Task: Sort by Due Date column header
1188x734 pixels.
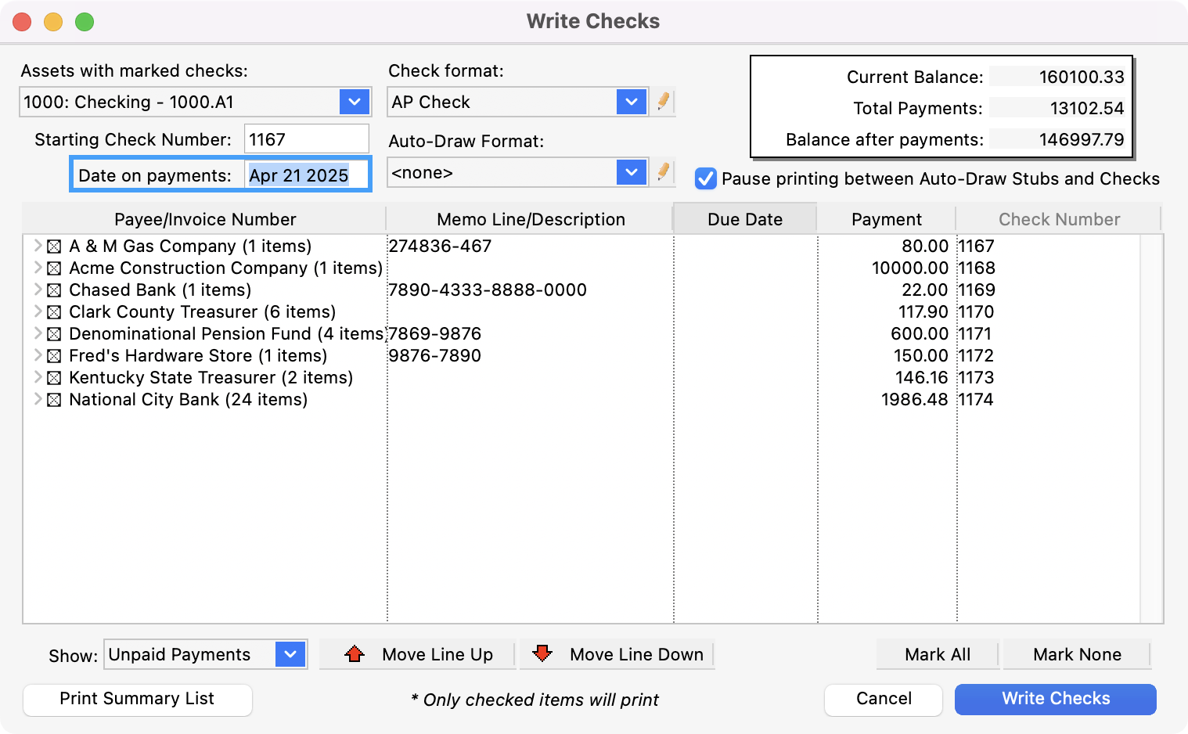Action: point(744,219)
